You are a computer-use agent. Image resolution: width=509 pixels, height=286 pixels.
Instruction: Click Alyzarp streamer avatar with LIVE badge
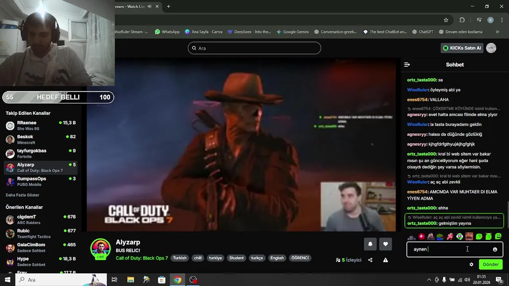101,249
